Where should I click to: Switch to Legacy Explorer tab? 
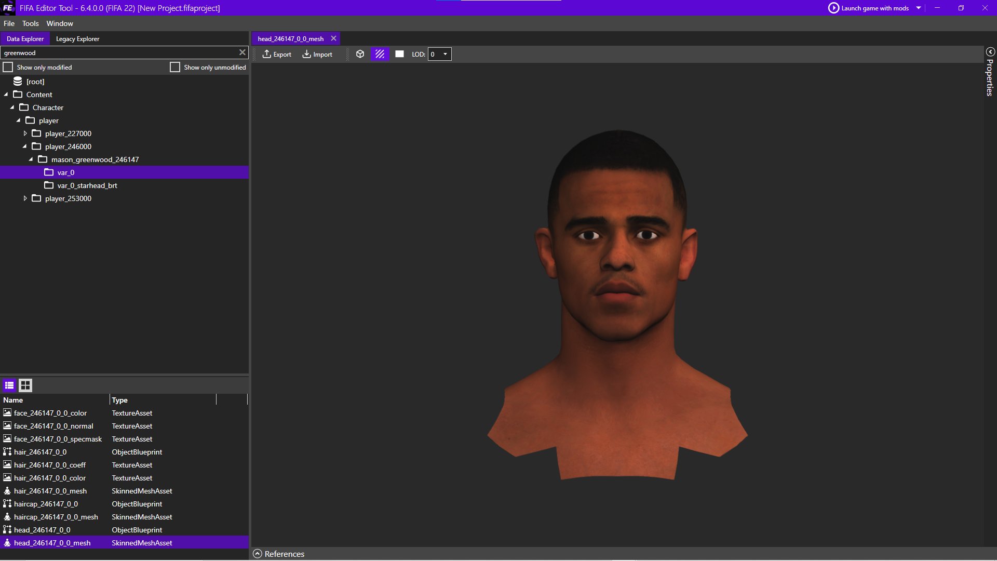pos(77,38)
